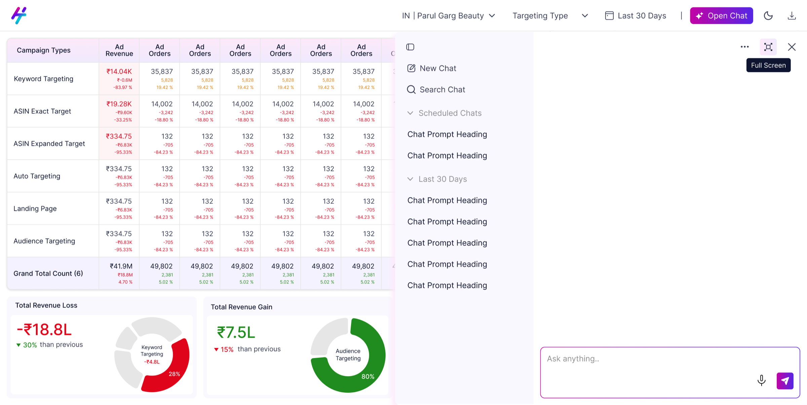Close the chat panel with the X icon
The height and width of the screenshot is (405, 807).
point(792,47)
